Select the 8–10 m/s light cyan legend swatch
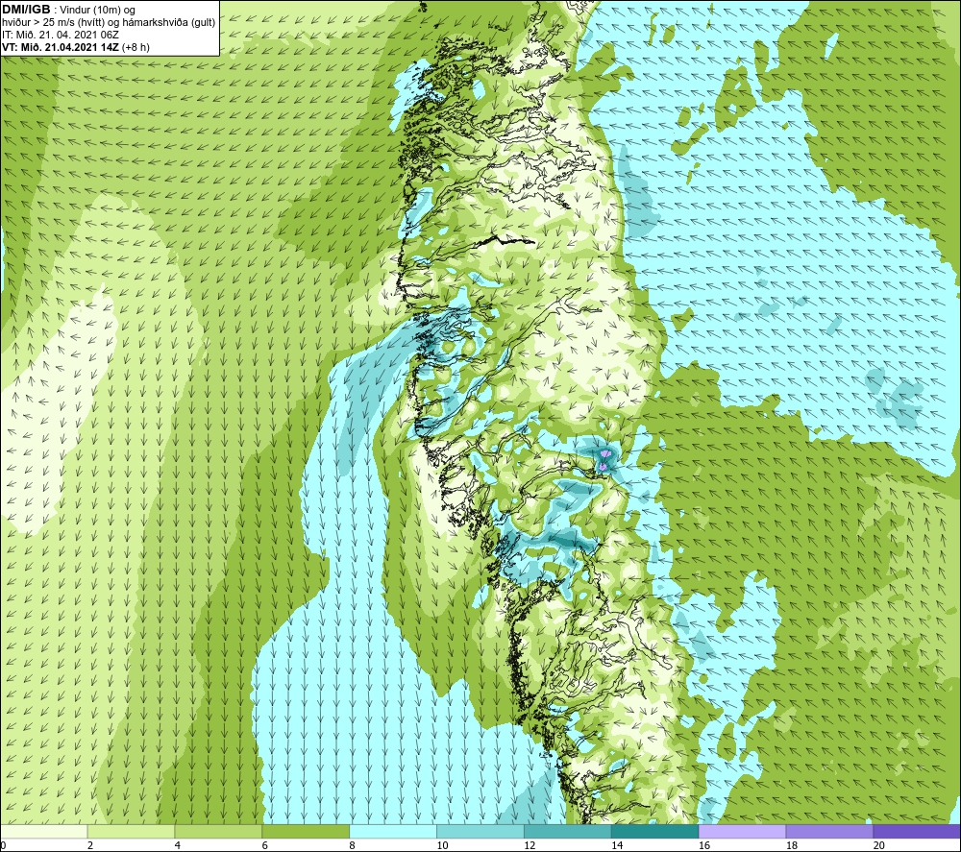The width and height of the screenshot is (961, 852). click(x=393, y=831)
